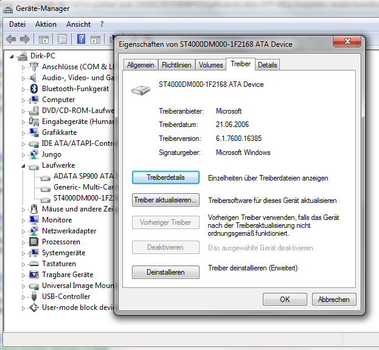
Task: Click the Mäuse mouse icon
Action: [x=34, y=209]
